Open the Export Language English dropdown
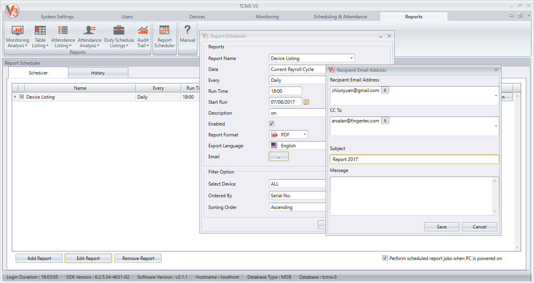Image resolution: width=534 pixels, height=283 pixels. point(297,146)
